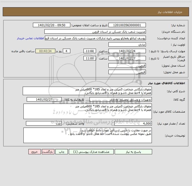Go back using 'بازگشت' button
Image resolution: width=192 pixels, height=186 pixels.
tap(48, 152)
